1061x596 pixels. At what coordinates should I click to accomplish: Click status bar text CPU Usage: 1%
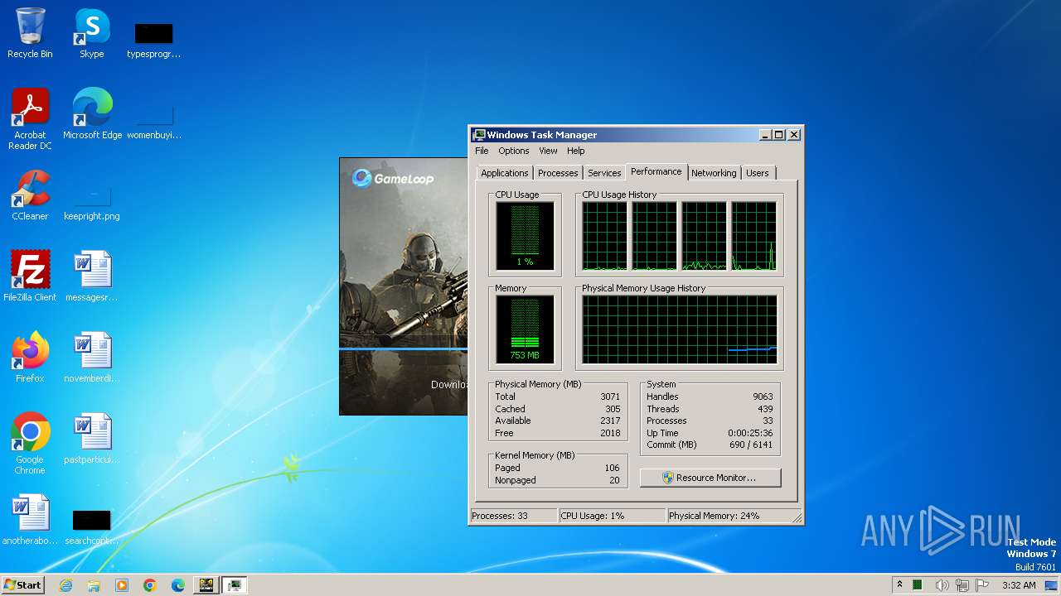coord(593,516)
